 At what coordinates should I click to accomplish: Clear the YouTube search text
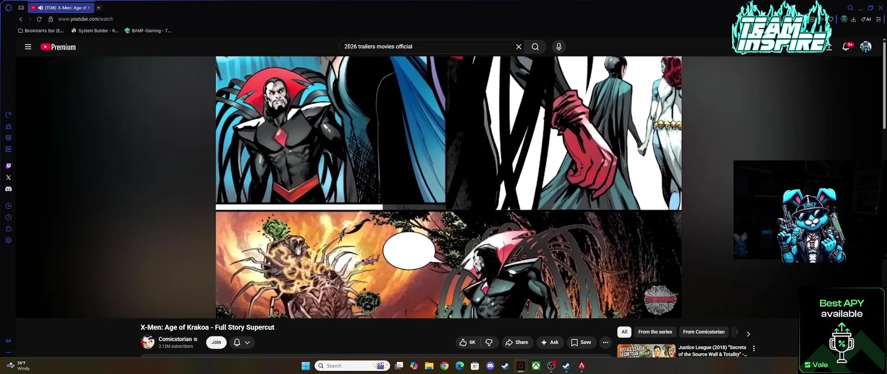click(x=518, y=47)
